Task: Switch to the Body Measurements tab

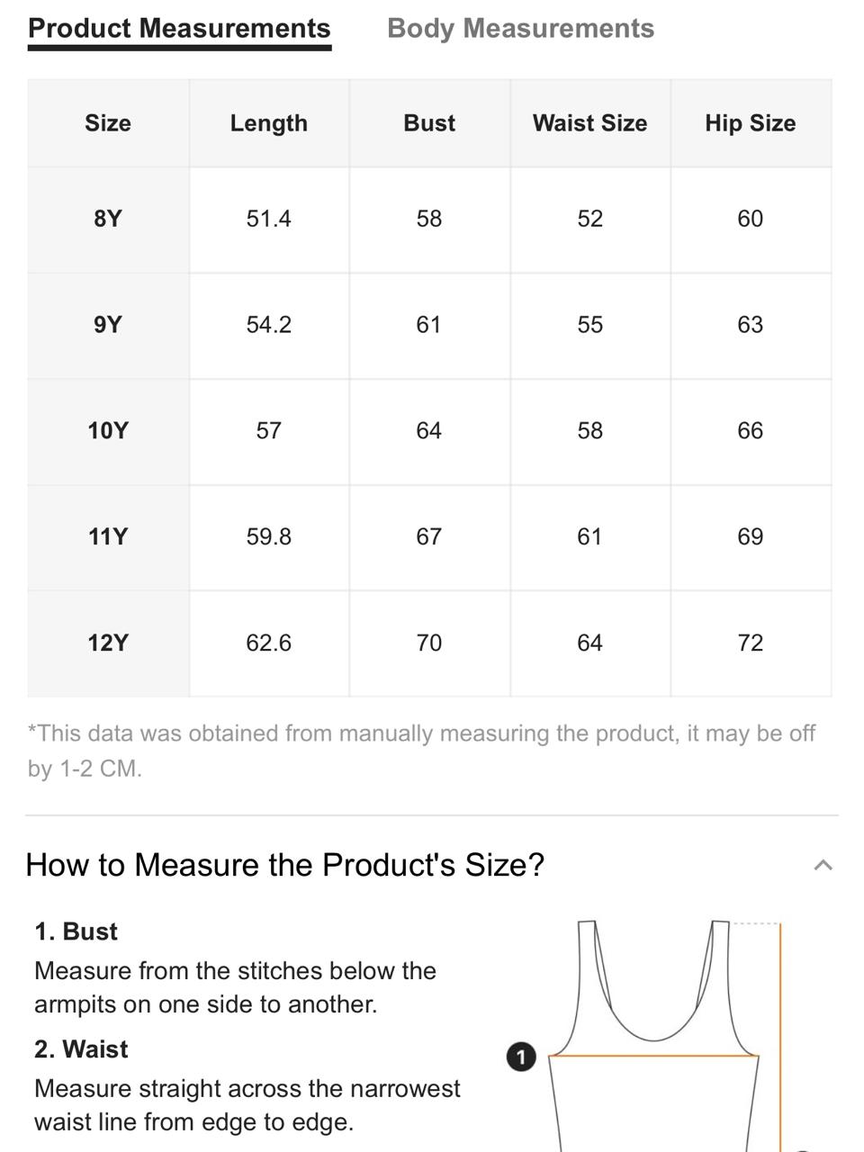Action: [520, 29]
